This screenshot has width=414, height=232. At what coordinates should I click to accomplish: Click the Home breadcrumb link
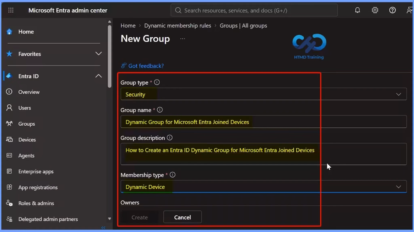128,25
